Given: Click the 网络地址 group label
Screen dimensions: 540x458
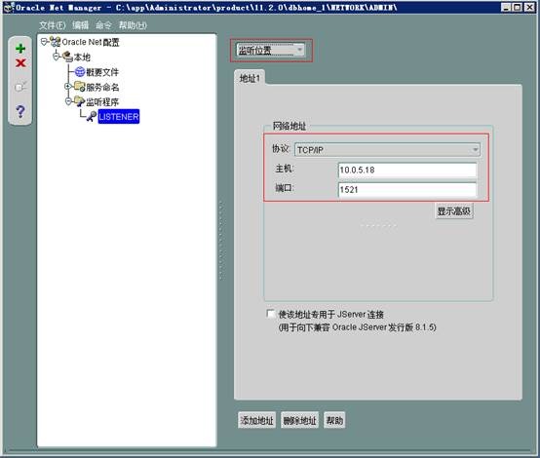Looking at the screenshot, I should [289, 126].
